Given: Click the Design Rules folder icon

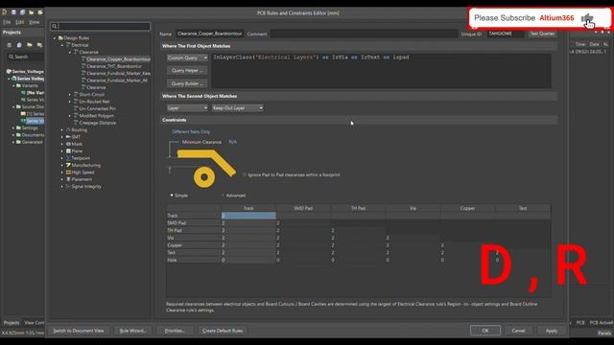Looking at the screenshot, I should tap(60, 38).
